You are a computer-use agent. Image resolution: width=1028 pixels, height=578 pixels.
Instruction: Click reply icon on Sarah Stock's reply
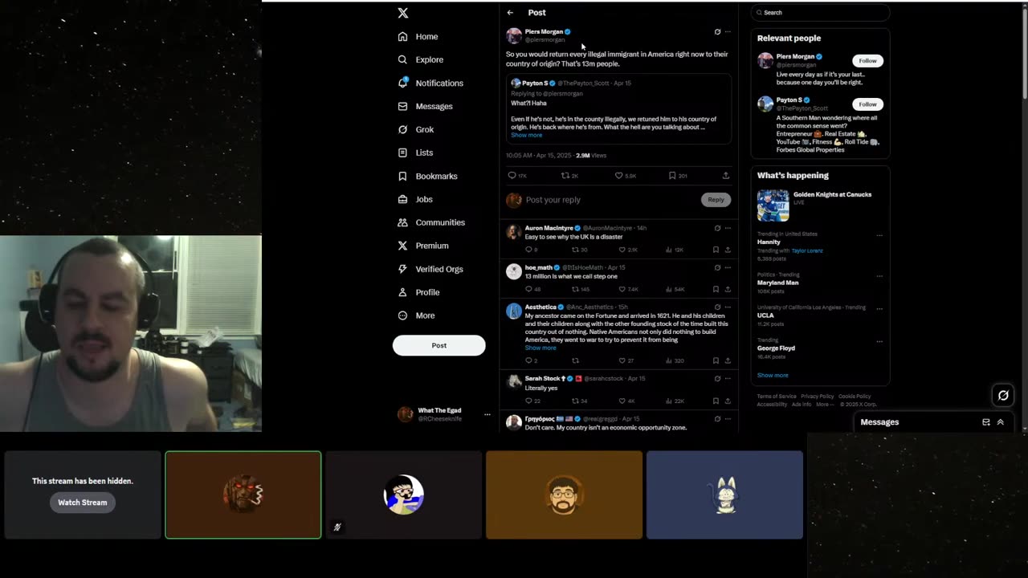pyautogui.click(x=528, y=401)
